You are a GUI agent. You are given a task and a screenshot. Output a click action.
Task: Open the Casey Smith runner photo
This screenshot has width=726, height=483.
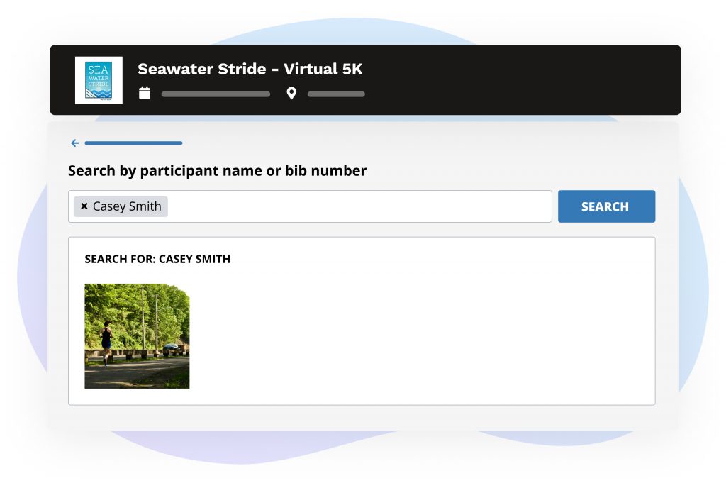(137, 336)
